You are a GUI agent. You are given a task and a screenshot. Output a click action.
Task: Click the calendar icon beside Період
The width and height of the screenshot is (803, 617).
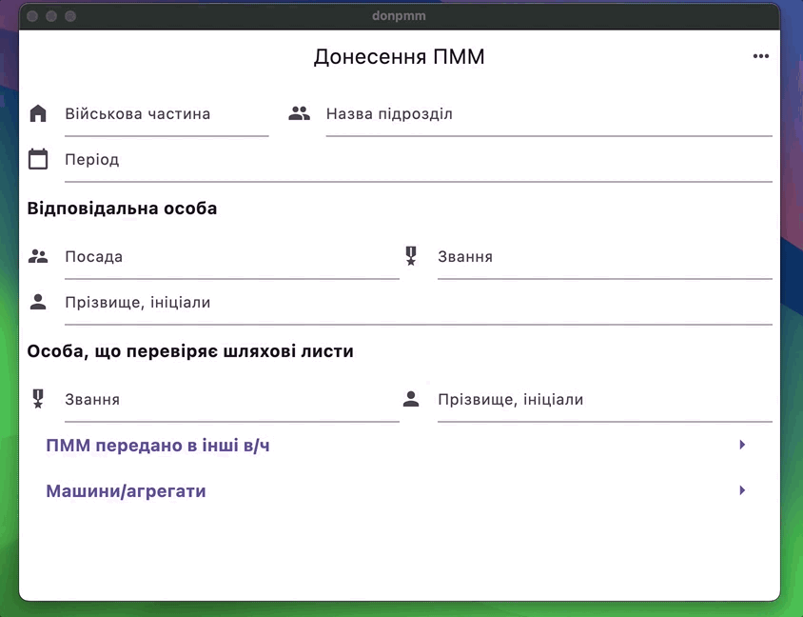pos(38,159)
